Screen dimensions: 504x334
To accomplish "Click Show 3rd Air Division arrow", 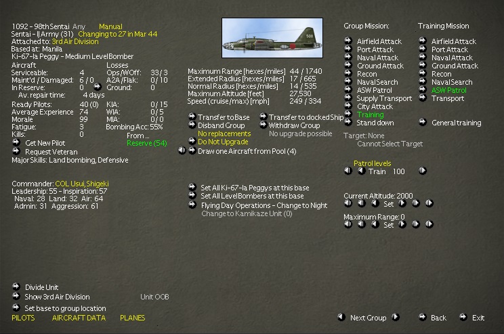I will click(16, 296).
